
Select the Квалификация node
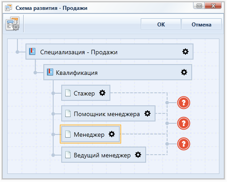118,72
